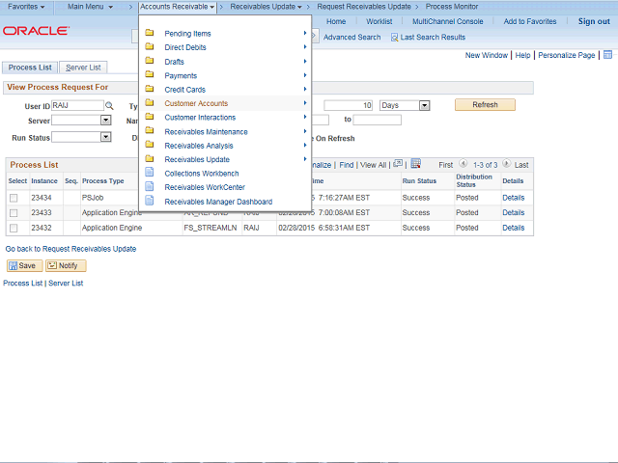Select Receivables Maintenance menu entry
The image size is (618, 463).
(x=206, y=132)
